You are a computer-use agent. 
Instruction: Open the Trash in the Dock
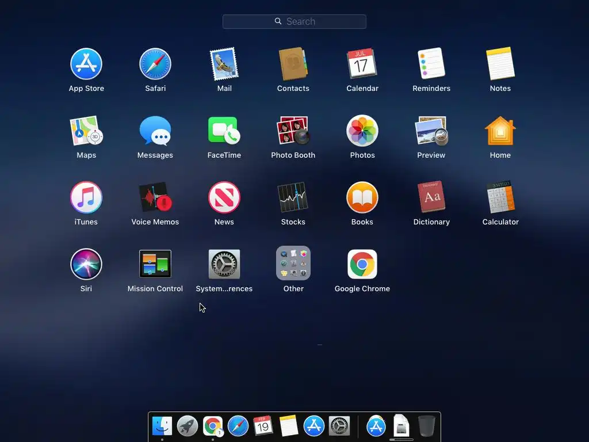(x=427, y=426)
